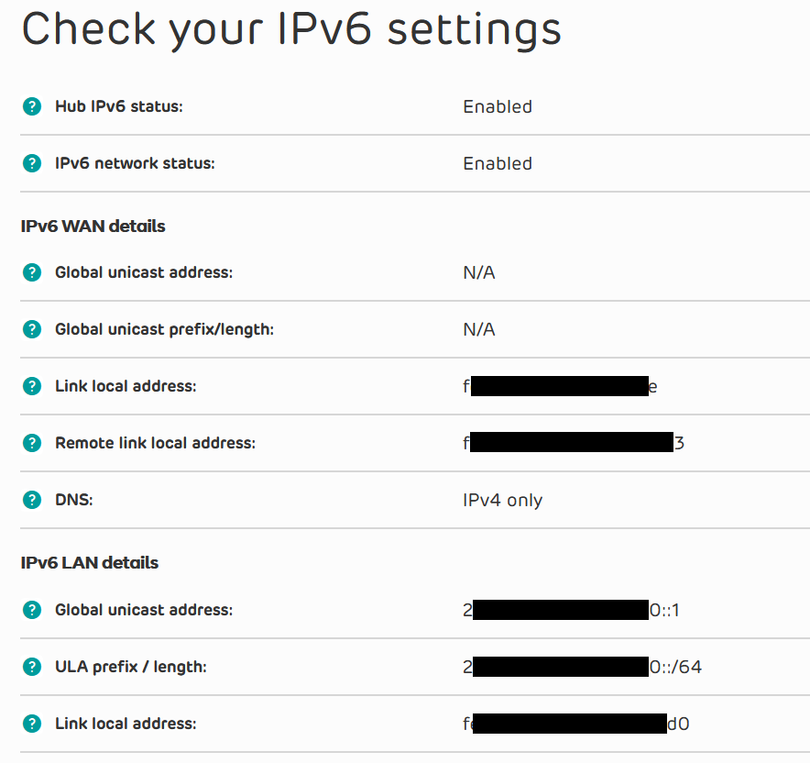Click help icon beside Hub IPv6 status
The image size is (810, 763).
(32, 107)
